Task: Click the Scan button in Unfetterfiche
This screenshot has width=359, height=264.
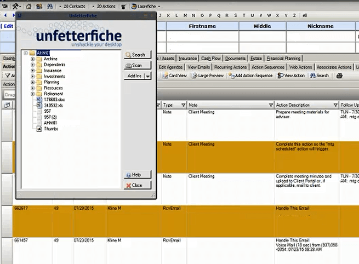Action: point(138,65)
